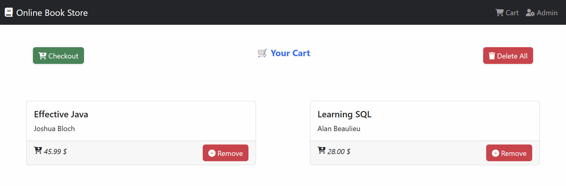The width and height of the screenshot is (566, 186).
Task: Click minus icon on Effective Java Remove
Action: click(212, 153)
